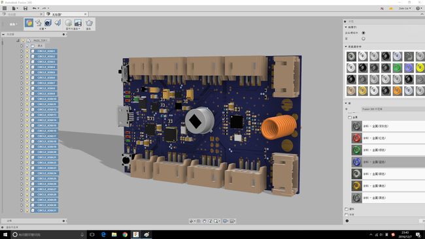The image size is (425, 239).
Task: Expand the origin folder in browser
Action: 22,46
